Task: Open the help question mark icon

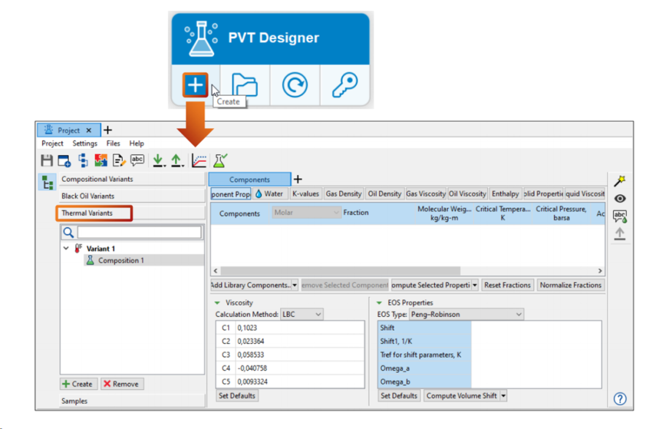Action: 619,399
